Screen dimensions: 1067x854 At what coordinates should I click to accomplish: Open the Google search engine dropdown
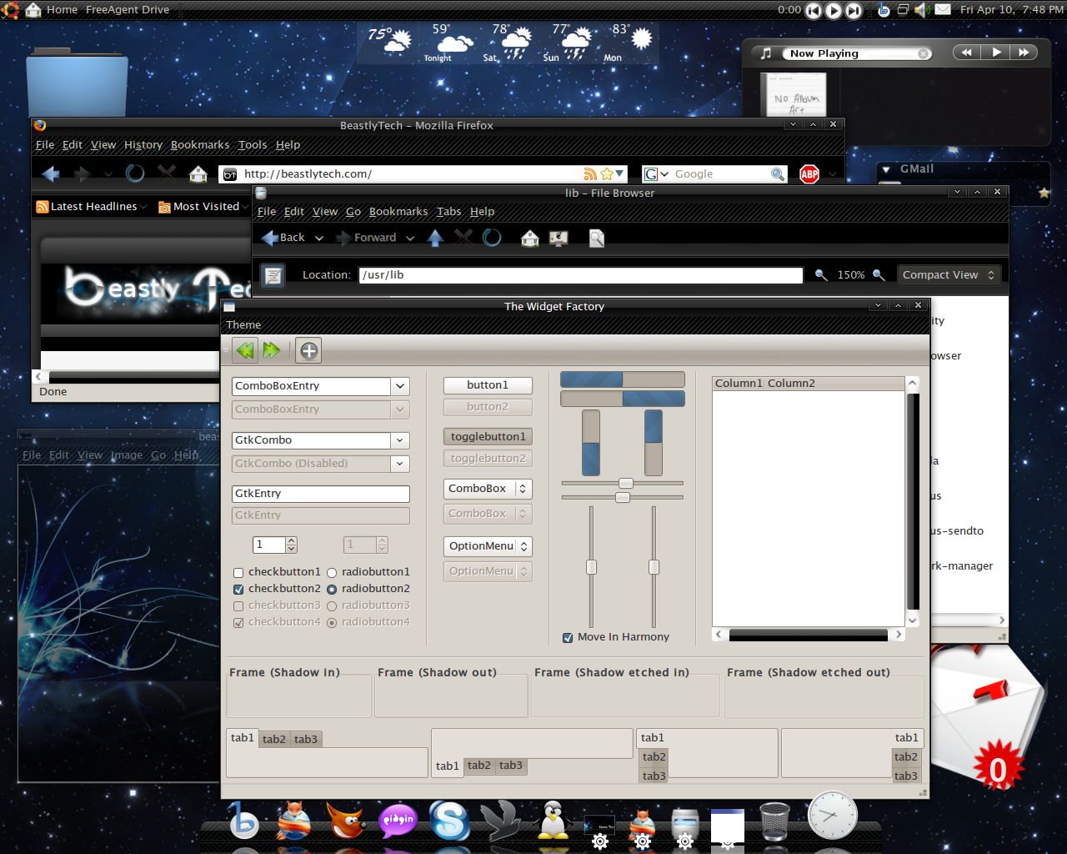tap(664, 174)
